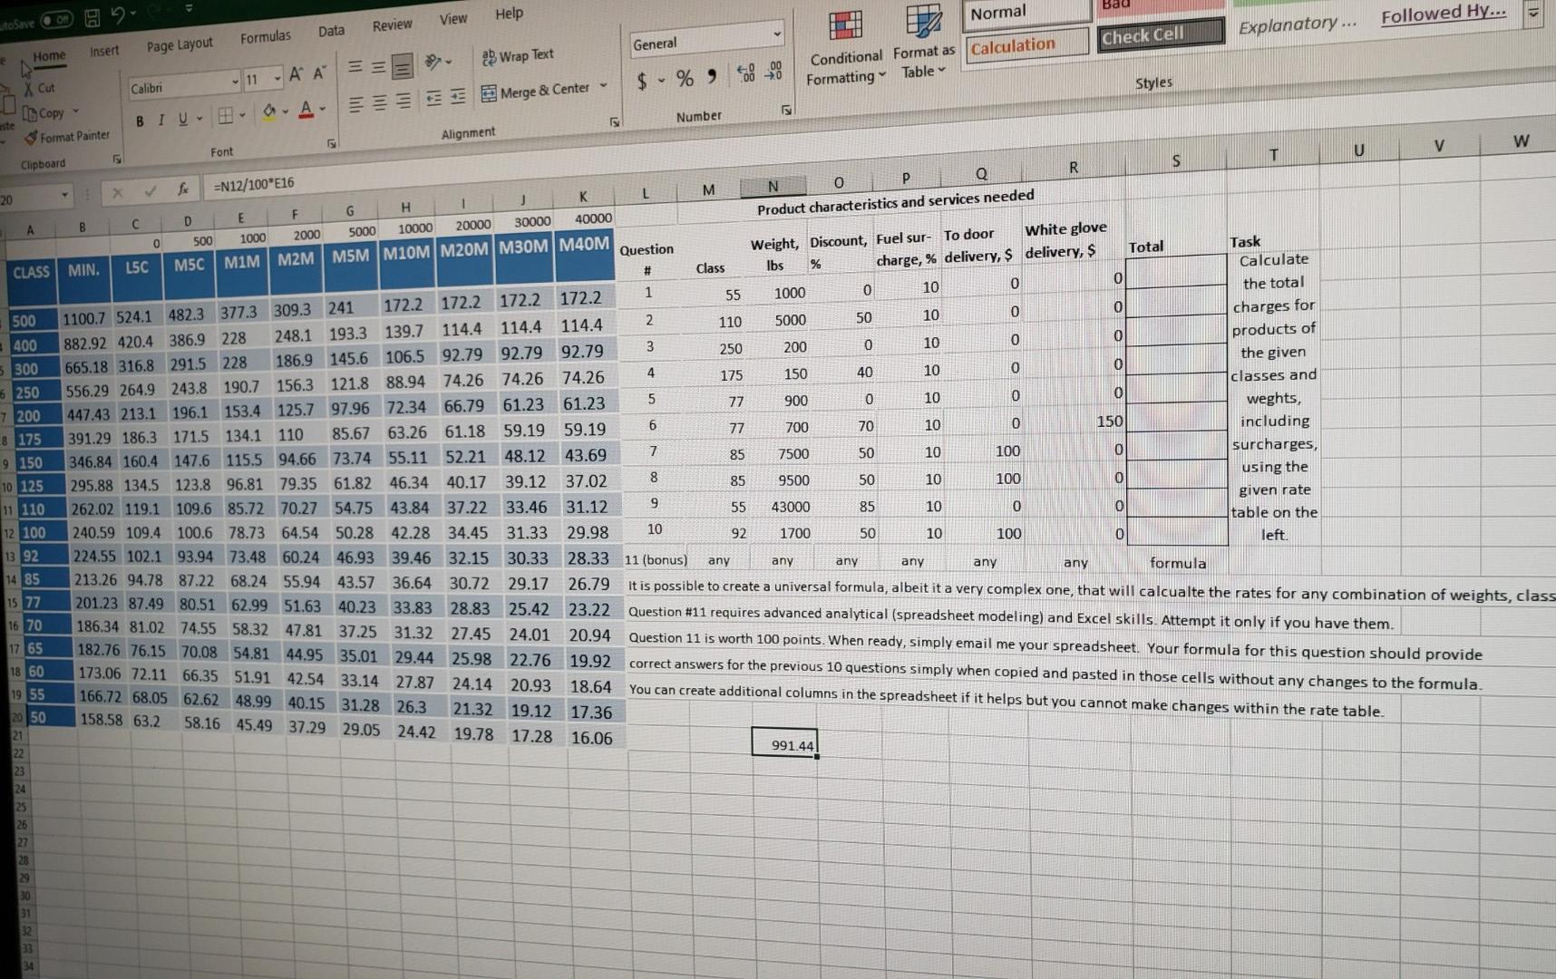Apply the red font color

[306, 110]
